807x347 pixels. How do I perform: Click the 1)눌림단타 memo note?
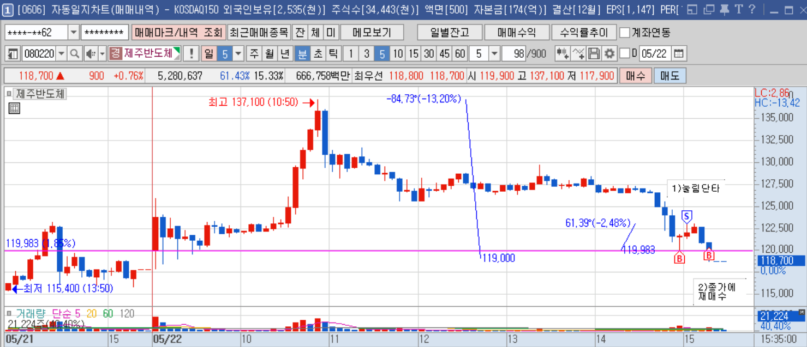pos(696,188)
